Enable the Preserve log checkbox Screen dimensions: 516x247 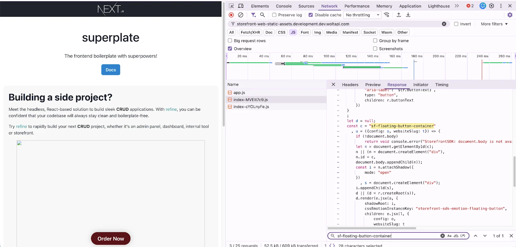tap(274, 15)
